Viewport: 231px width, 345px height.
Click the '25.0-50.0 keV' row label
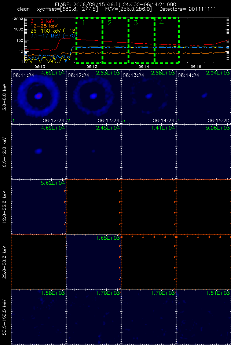tap(5, 262)
